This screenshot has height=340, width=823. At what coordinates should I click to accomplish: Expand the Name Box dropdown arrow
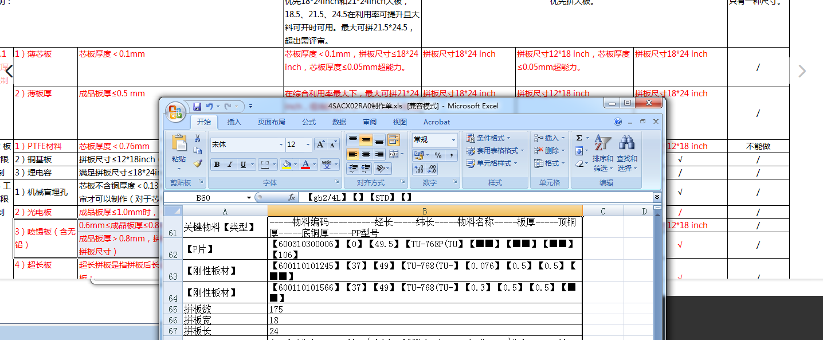coord(249,197)
